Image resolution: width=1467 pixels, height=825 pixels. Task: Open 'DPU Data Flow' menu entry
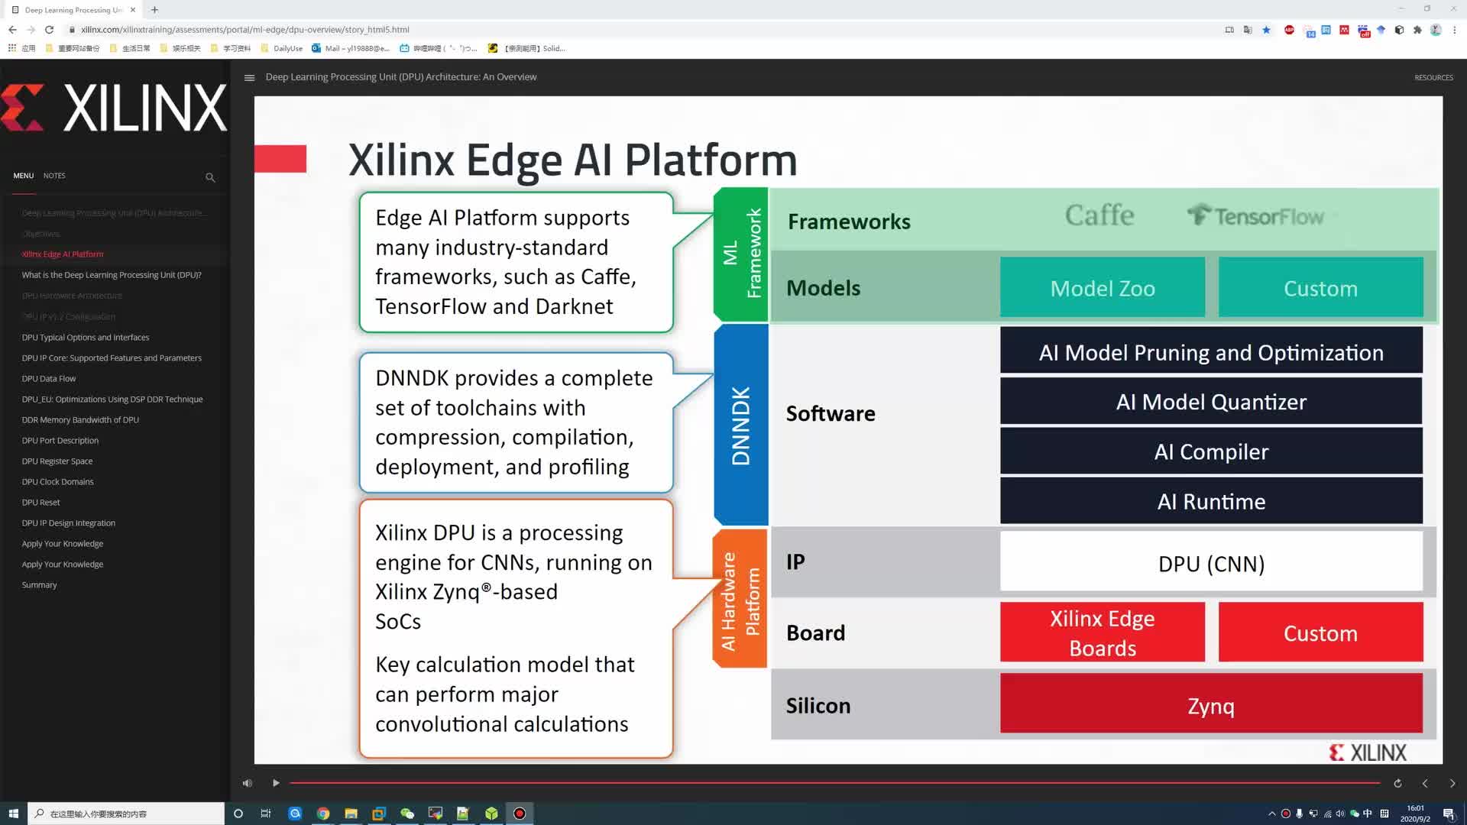coord(49,379)
